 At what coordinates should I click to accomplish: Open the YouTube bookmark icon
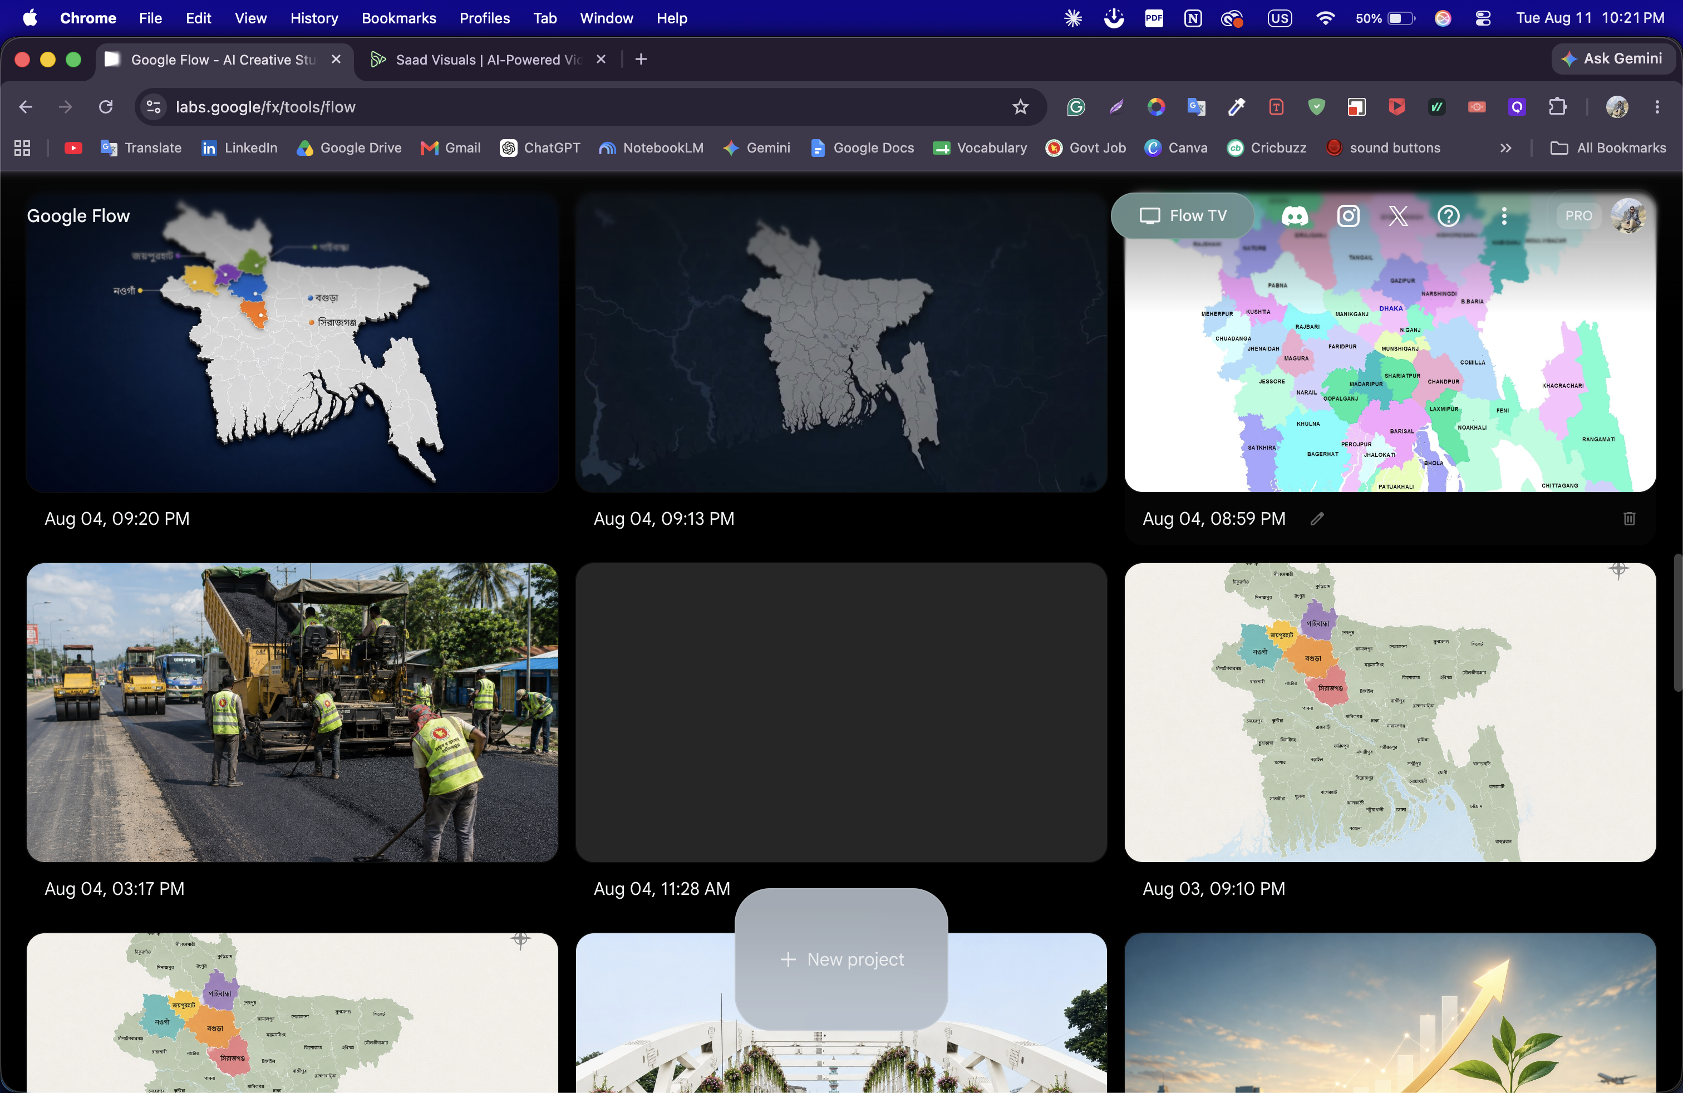(73, 148)
